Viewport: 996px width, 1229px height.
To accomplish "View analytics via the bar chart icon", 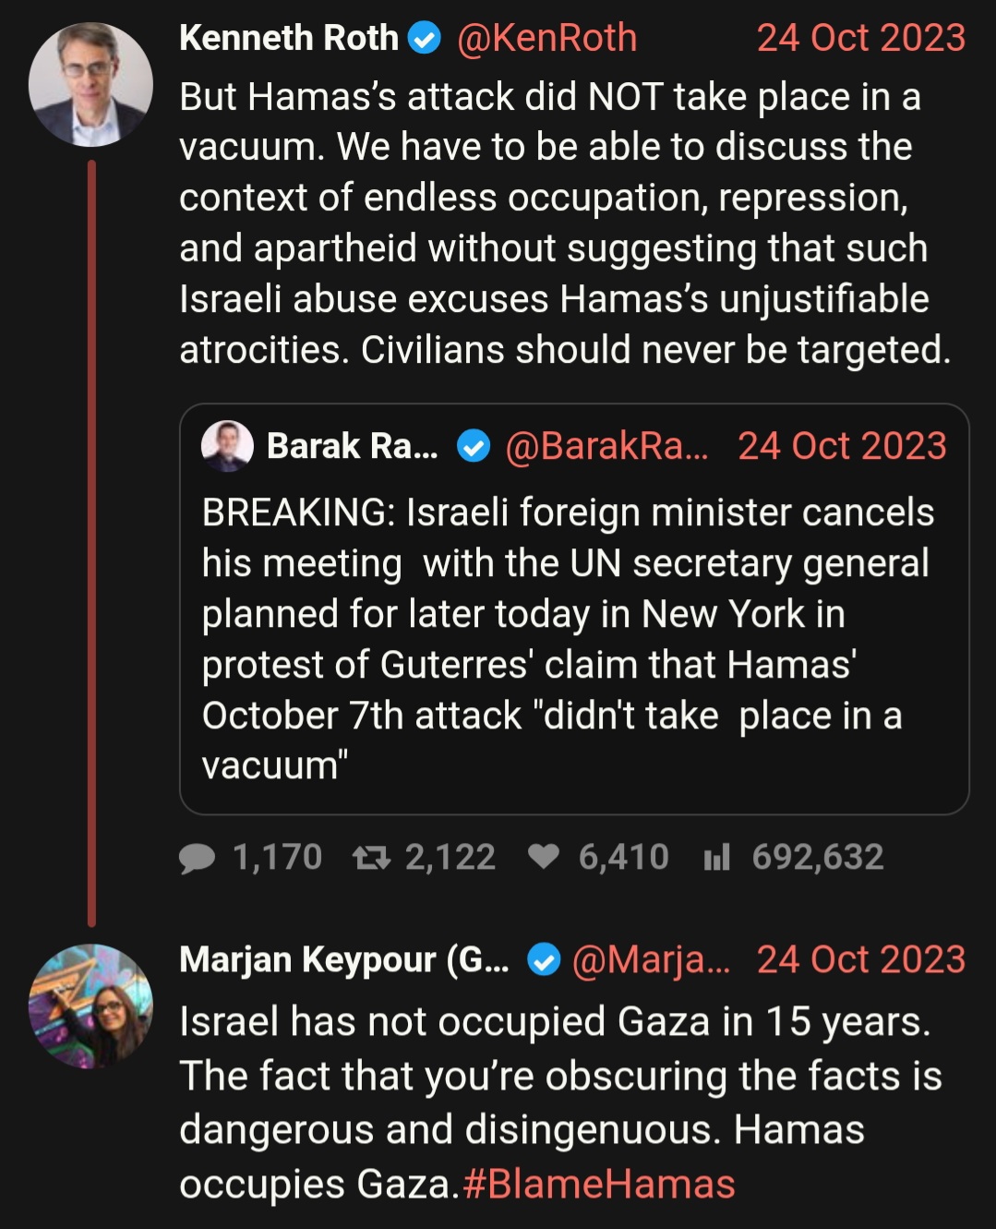I will pos(716,858).
